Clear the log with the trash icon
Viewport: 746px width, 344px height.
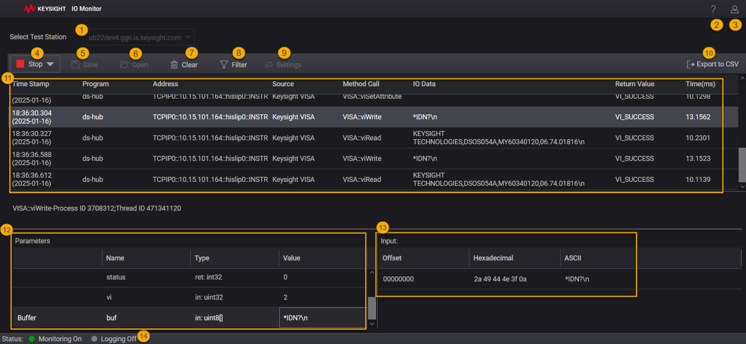[x=184, y=65]
